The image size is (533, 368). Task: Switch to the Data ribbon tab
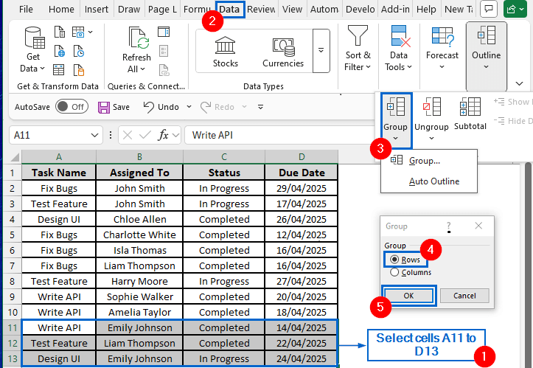click(x=229, y=9)
